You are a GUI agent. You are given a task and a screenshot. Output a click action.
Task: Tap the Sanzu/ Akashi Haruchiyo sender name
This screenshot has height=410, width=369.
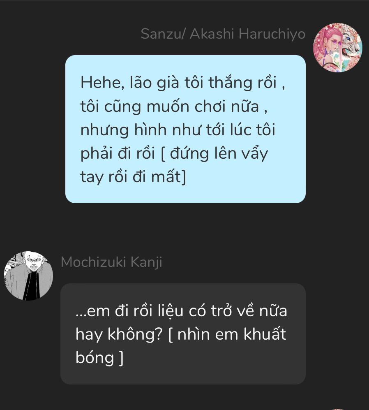point(223,34)
